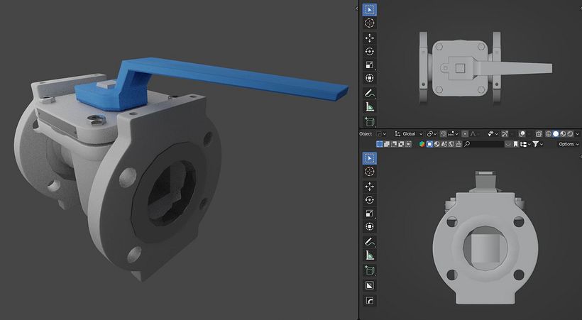The width and height of the screenshot is (582, 320).
Task: Expand the Options dropdown
Action: pyautogui.click(x=569, y=144)
